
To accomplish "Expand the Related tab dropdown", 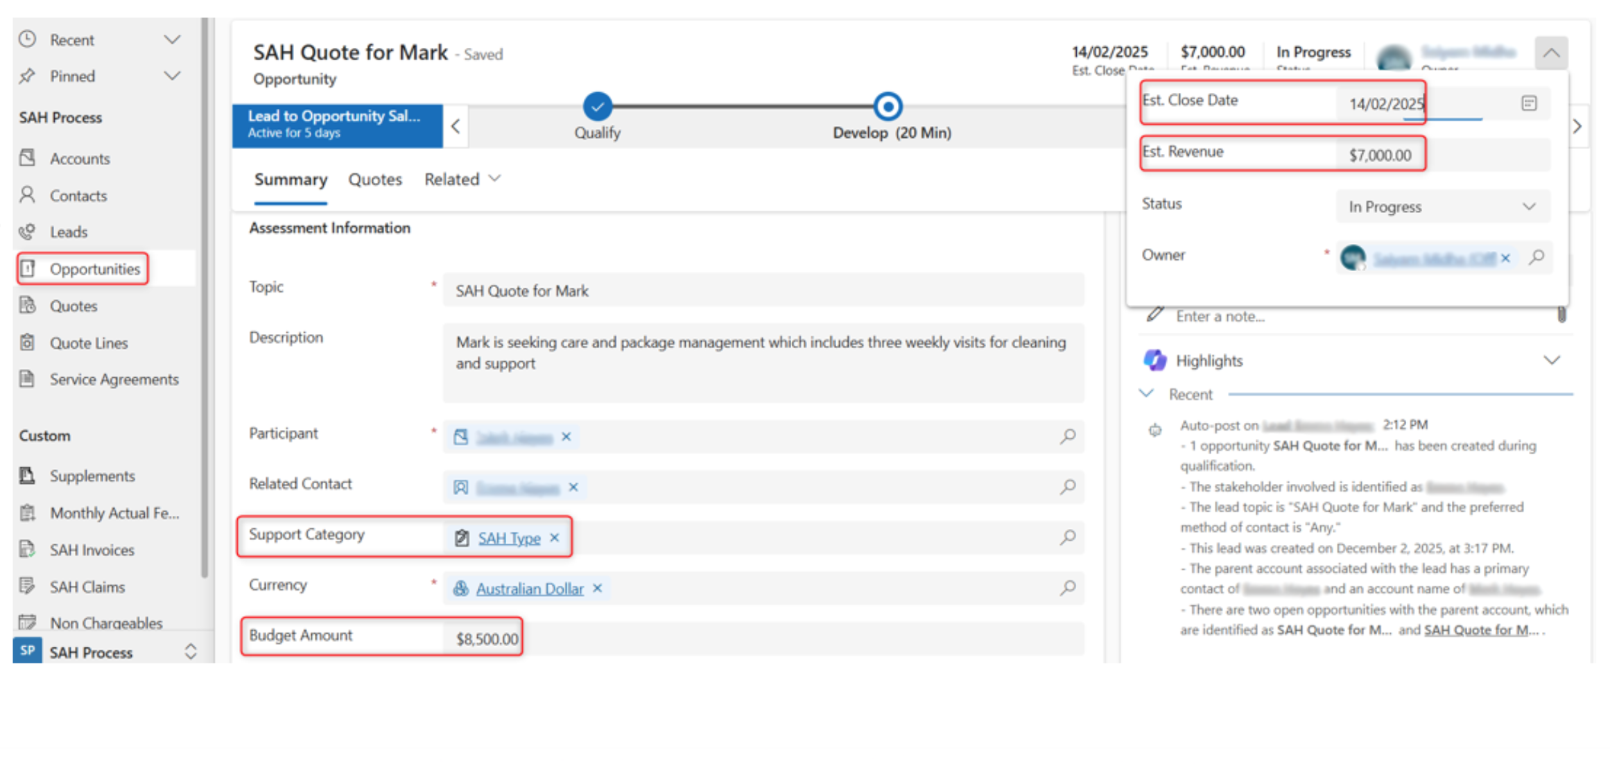I will click(x=462, y=180).
